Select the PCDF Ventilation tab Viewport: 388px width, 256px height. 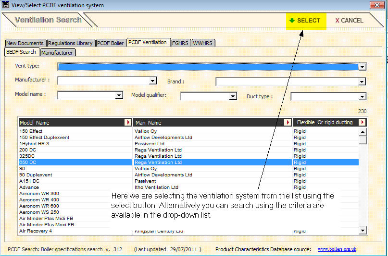point(148,42)
